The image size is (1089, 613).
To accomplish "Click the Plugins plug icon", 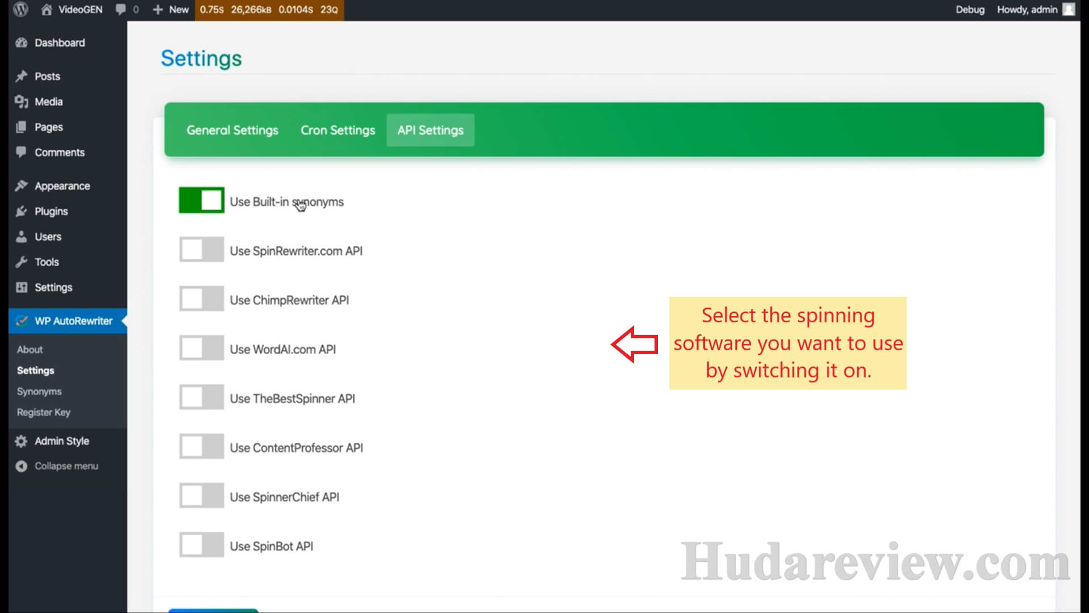I will pyautogui.click(x=22, y=211).
